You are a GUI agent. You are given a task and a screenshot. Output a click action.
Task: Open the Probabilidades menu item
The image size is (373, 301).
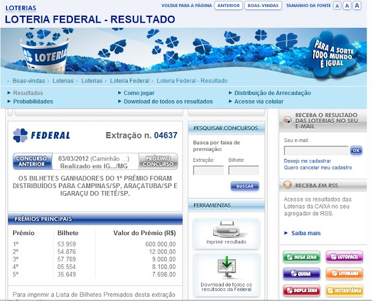(33, 101)
